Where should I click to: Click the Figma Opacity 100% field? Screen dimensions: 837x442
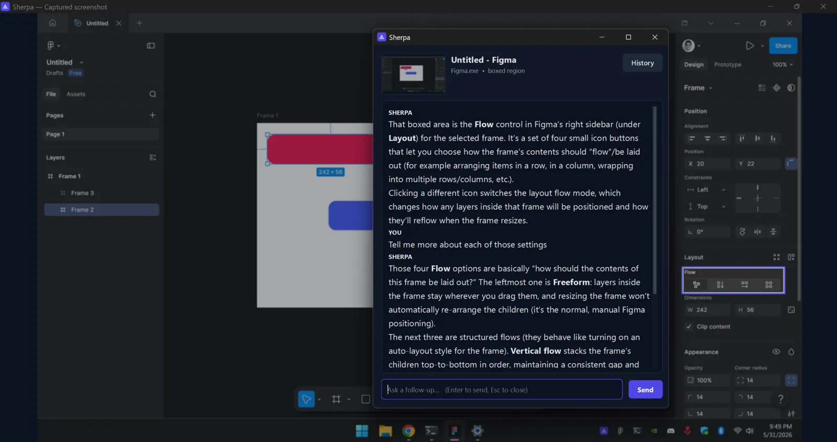tap(707, 380)
